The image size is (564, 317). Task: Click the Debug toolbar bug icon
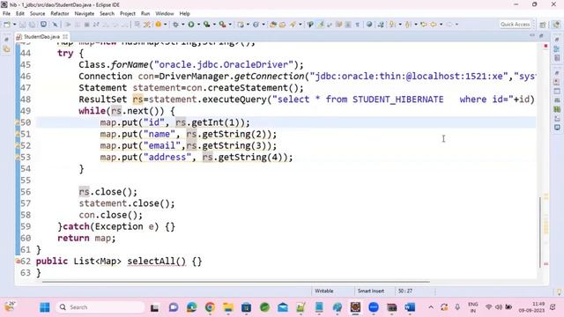[x=175, y=25]
